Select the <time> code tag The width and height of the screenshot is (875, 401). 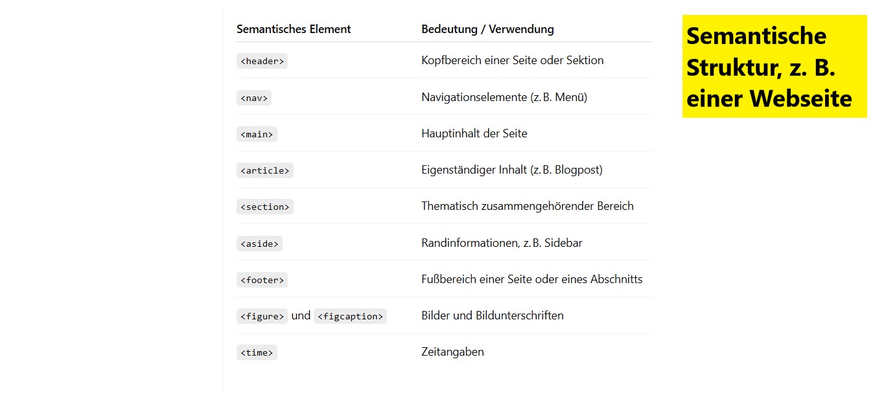click(x=257, y=352)
